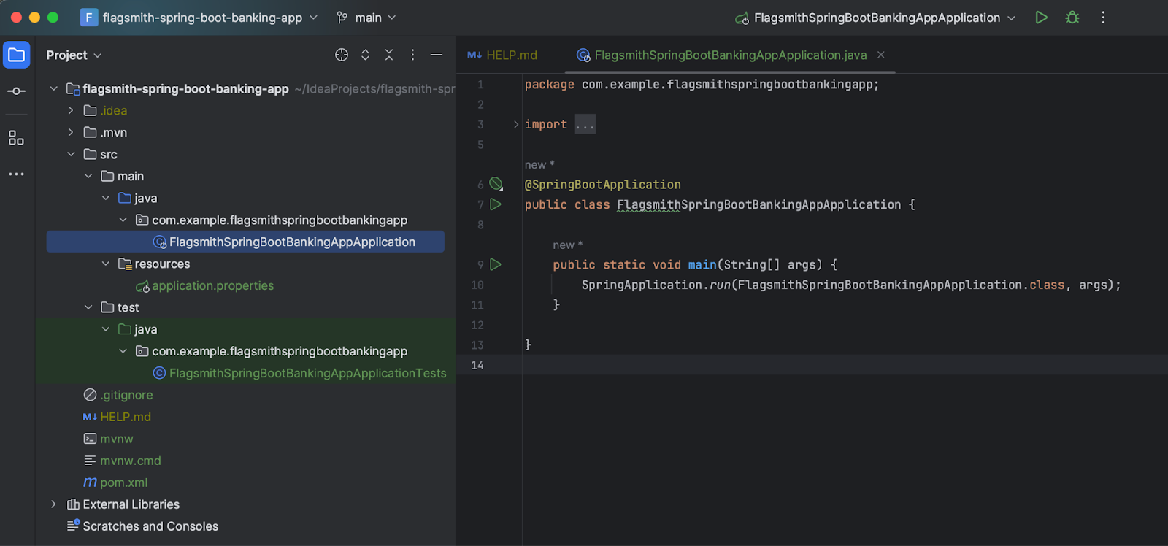
Task: Close the FlagsmithSpringBootBankingAppApplication.java tab
Action: coord(881,55)
